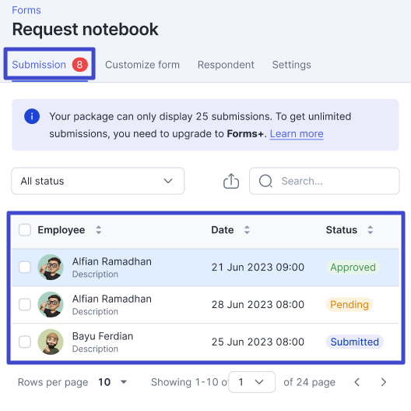Open the page number selector dropdown

[251, 382]
